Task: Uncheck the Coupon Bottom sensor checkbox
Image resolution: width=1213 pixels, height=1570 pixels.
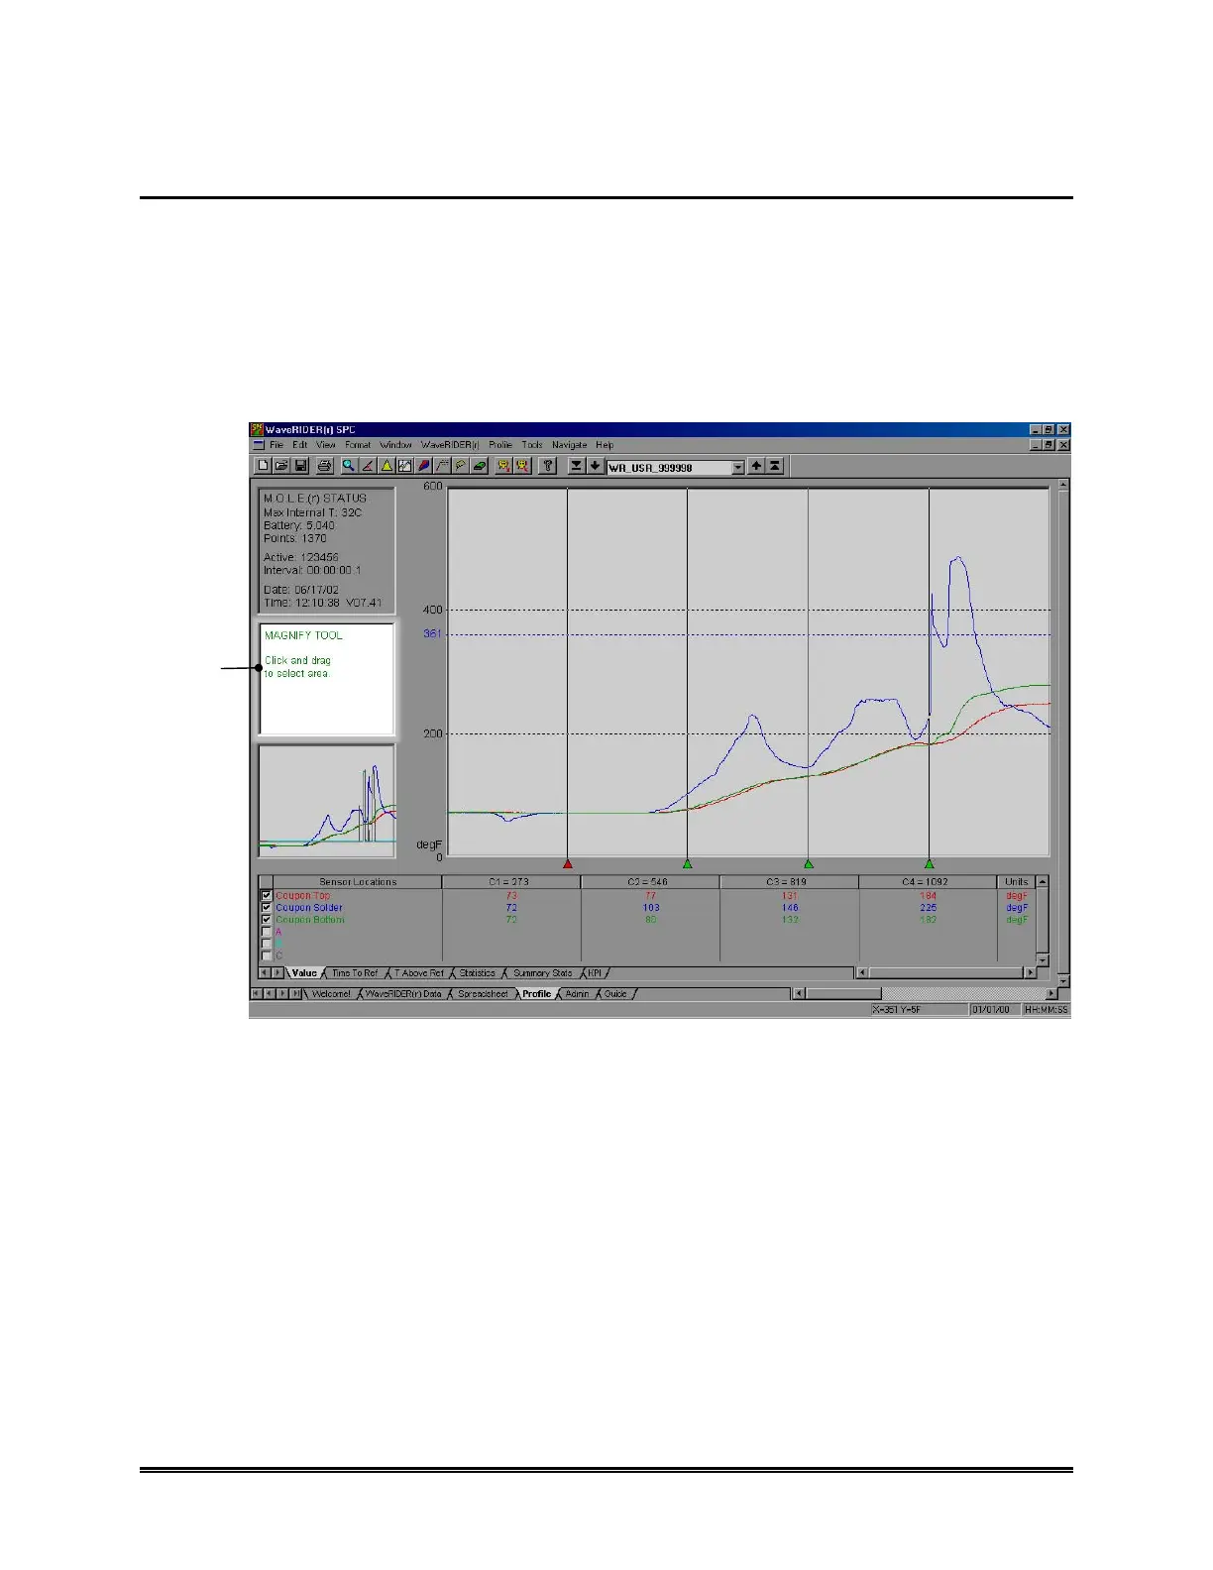Action: 267,919
